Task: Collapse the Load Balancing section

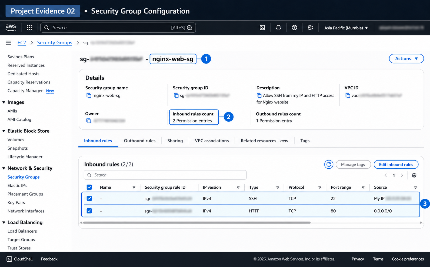Action: click(4, 222)
